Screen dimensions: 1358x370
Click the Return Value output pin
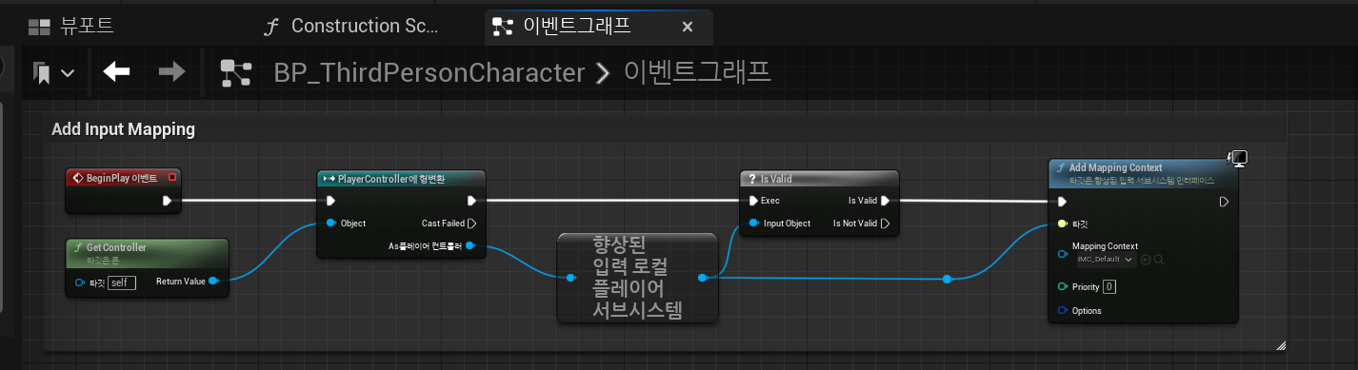pyautogui.click(x=214, y=281)
